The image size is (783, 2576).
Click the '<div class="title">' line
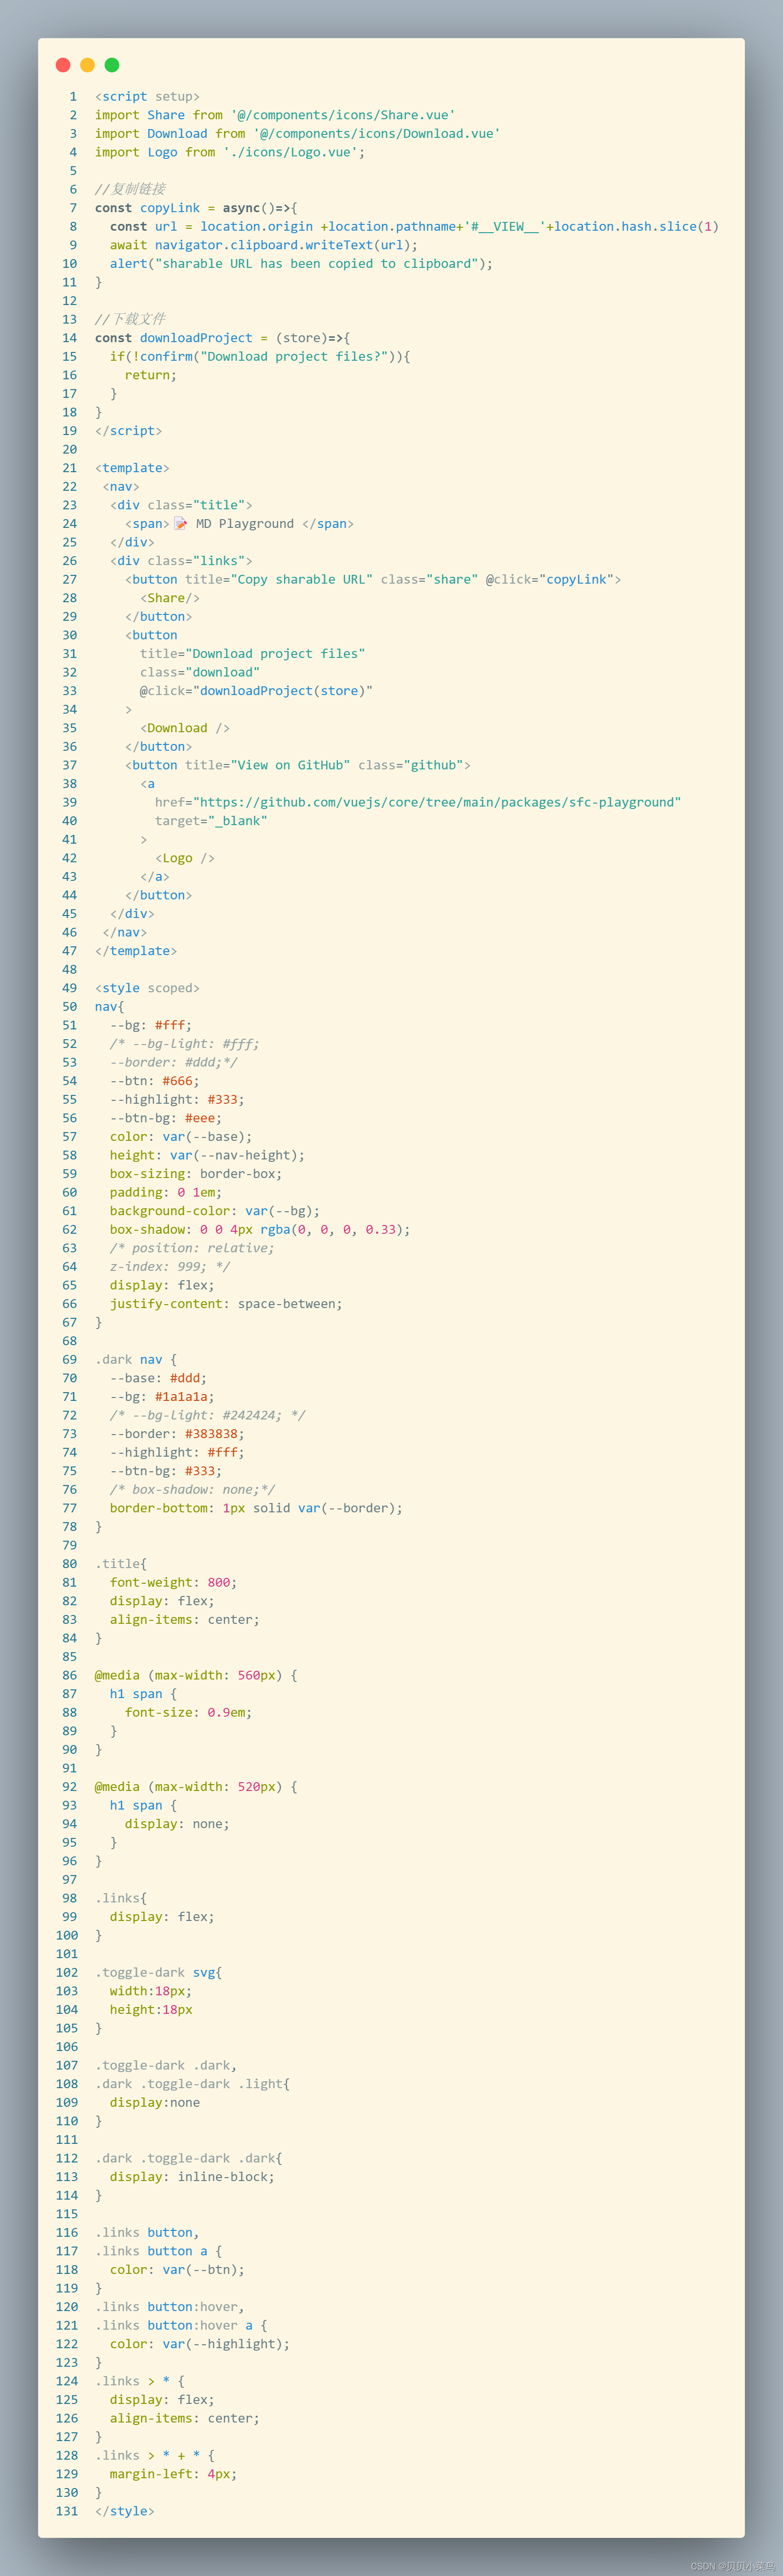181,505
